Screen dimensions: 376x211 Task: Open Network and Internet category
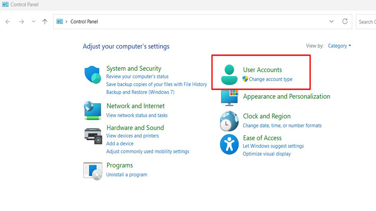click(x=135, y=106)
